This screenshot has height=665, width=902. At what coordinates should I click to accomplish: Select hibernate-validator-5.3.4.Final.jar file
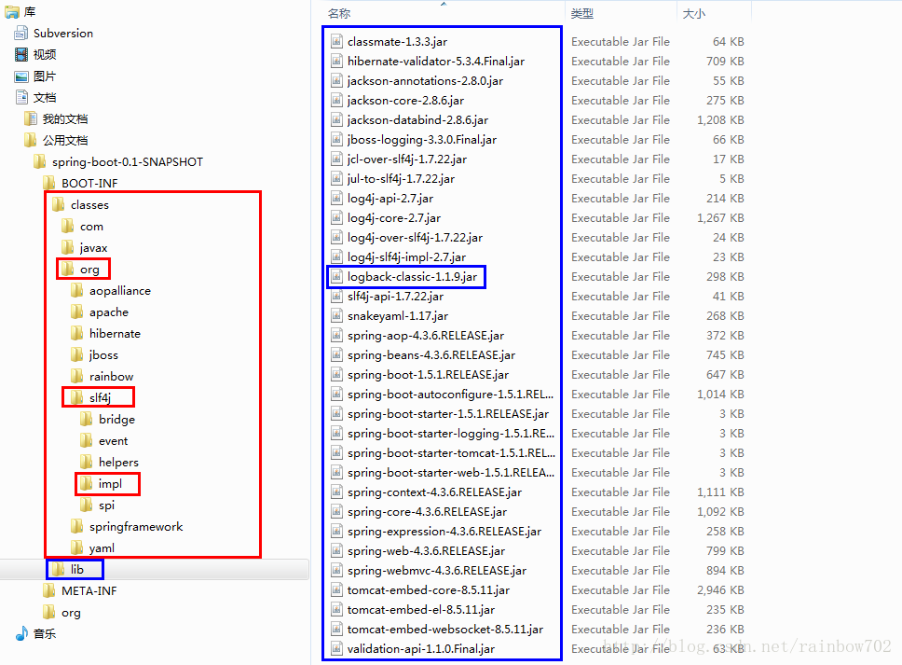[435, 61]
